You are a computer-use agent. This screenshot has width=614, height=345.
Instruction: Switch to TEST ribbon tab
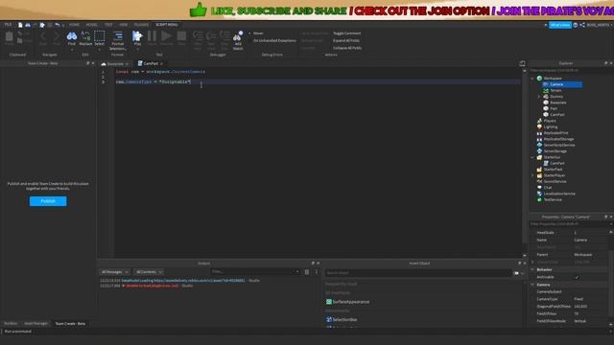coord(108,25)
